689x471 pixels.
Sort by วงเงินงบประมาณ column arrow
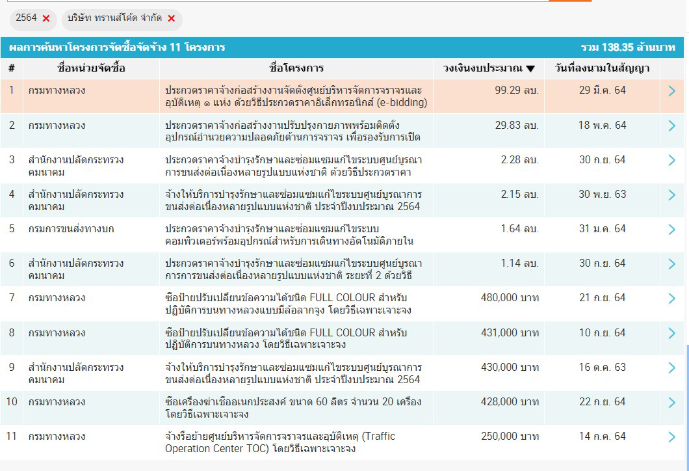(x=530, y=69)
